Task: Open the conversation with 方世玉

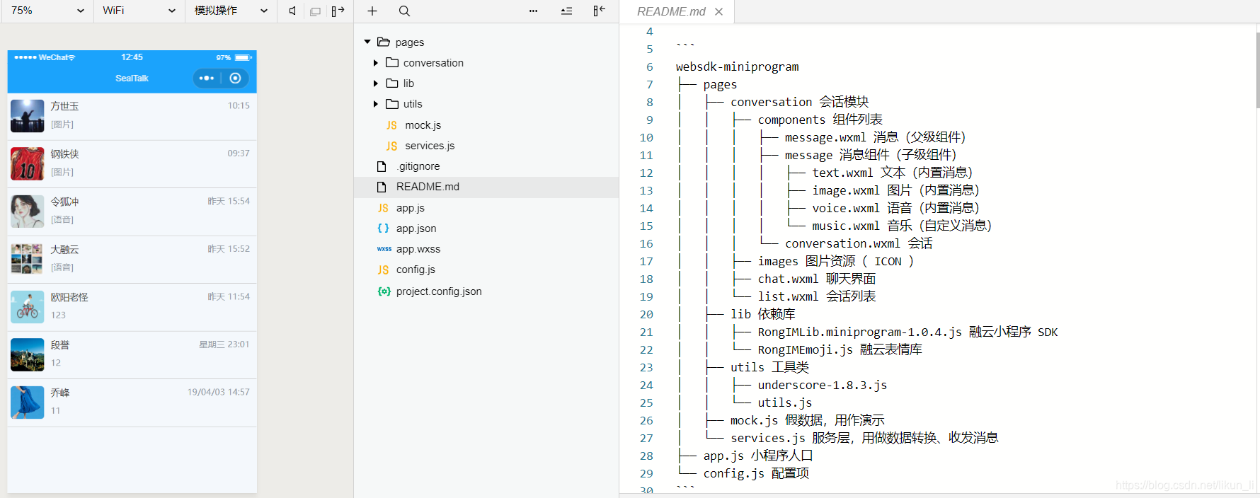Action: tap(132, 116)
